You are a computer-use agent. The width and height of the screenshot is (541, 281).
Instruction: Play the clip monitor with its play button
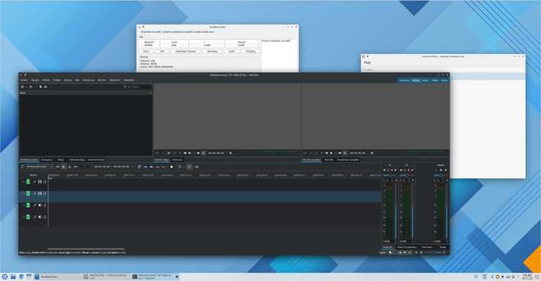(x=190, y=153)
